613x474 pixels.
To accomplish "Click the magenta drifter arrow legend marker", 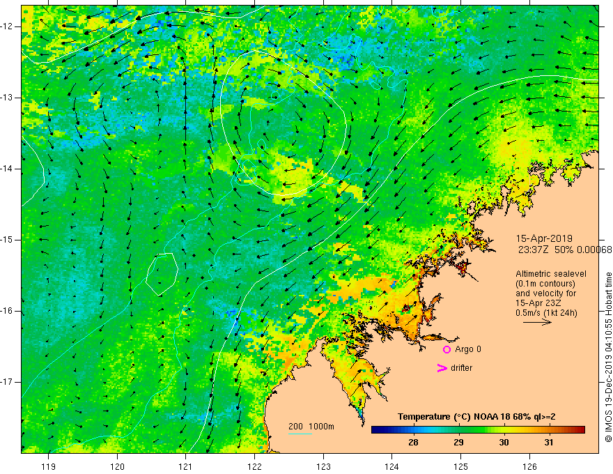I will (442, 368).
